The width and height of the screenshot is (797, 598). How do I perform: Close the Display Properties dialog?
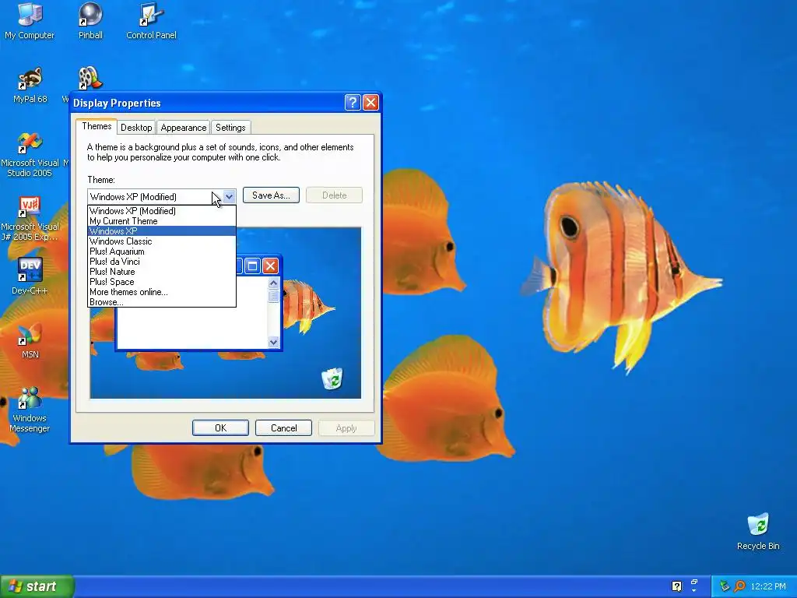371,103
